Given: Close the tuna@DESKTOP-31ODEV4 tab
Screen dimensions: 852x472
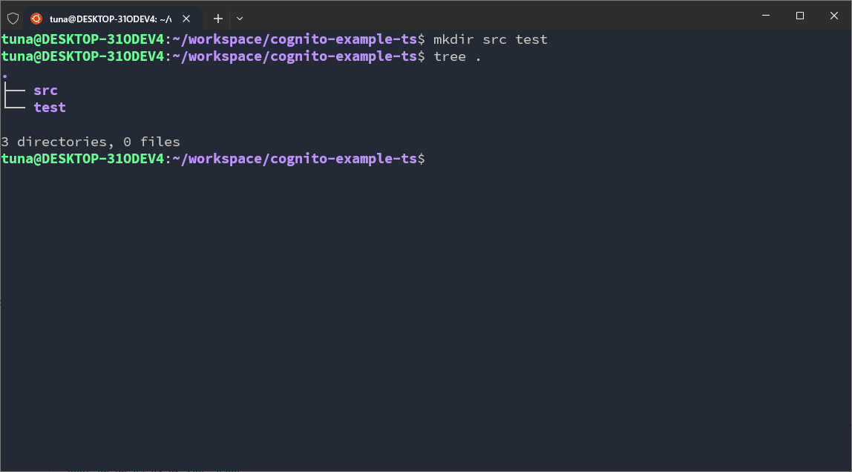Looking at the screenshot, I should (187, 19).
